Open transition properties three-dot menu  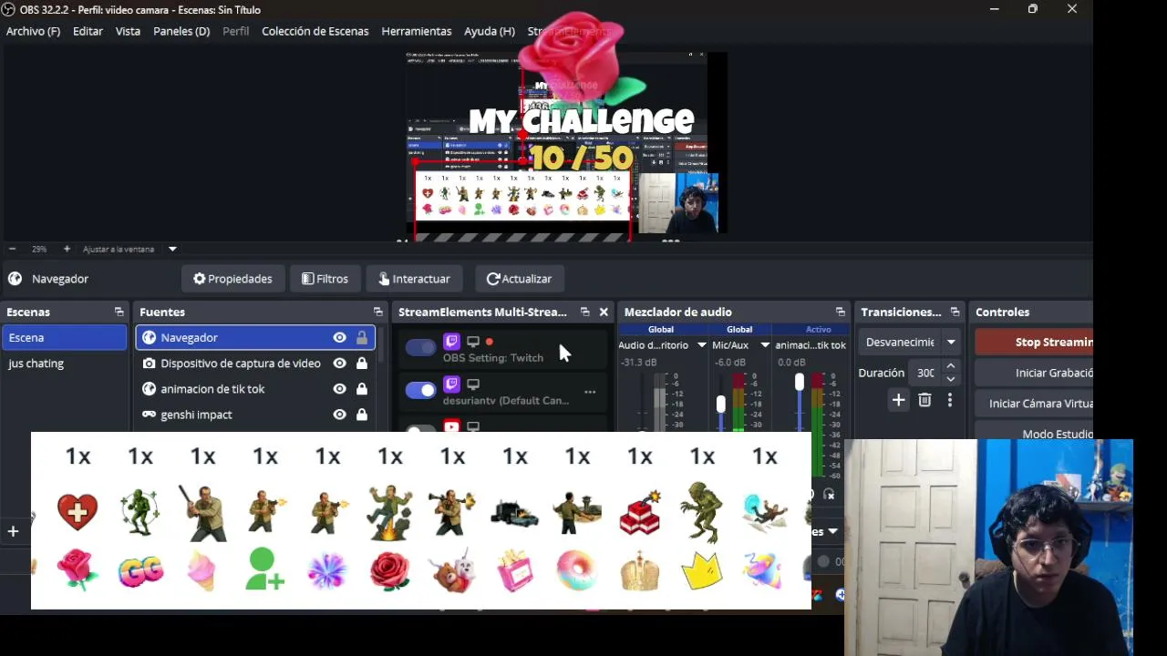point(950,400)
